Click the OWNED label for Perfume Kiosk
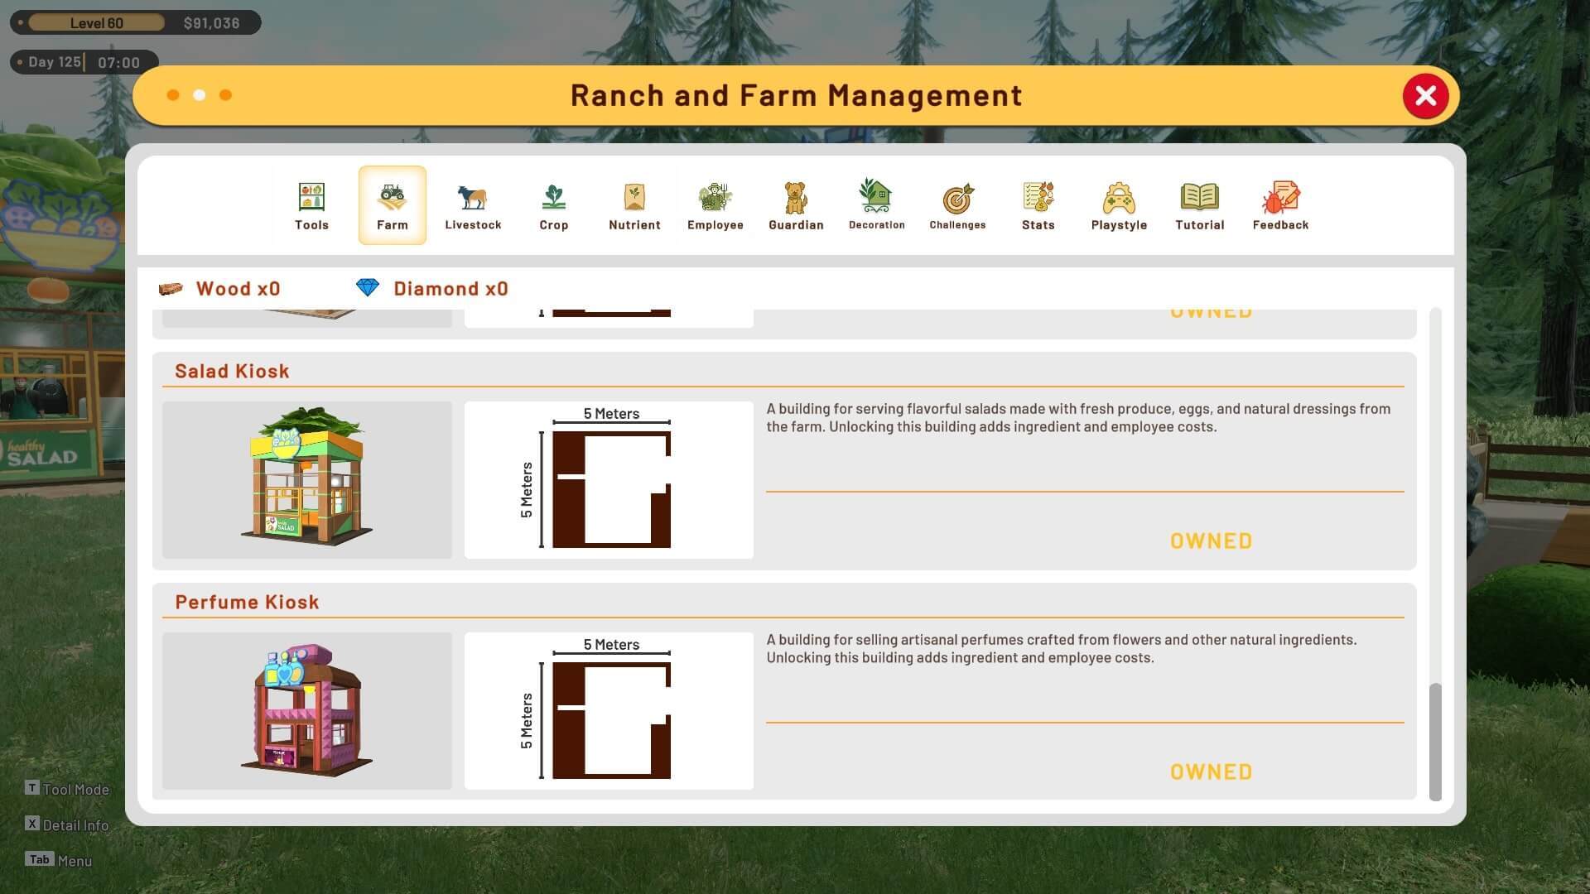The image size is (1590, 894). [x=1211, y=772]
